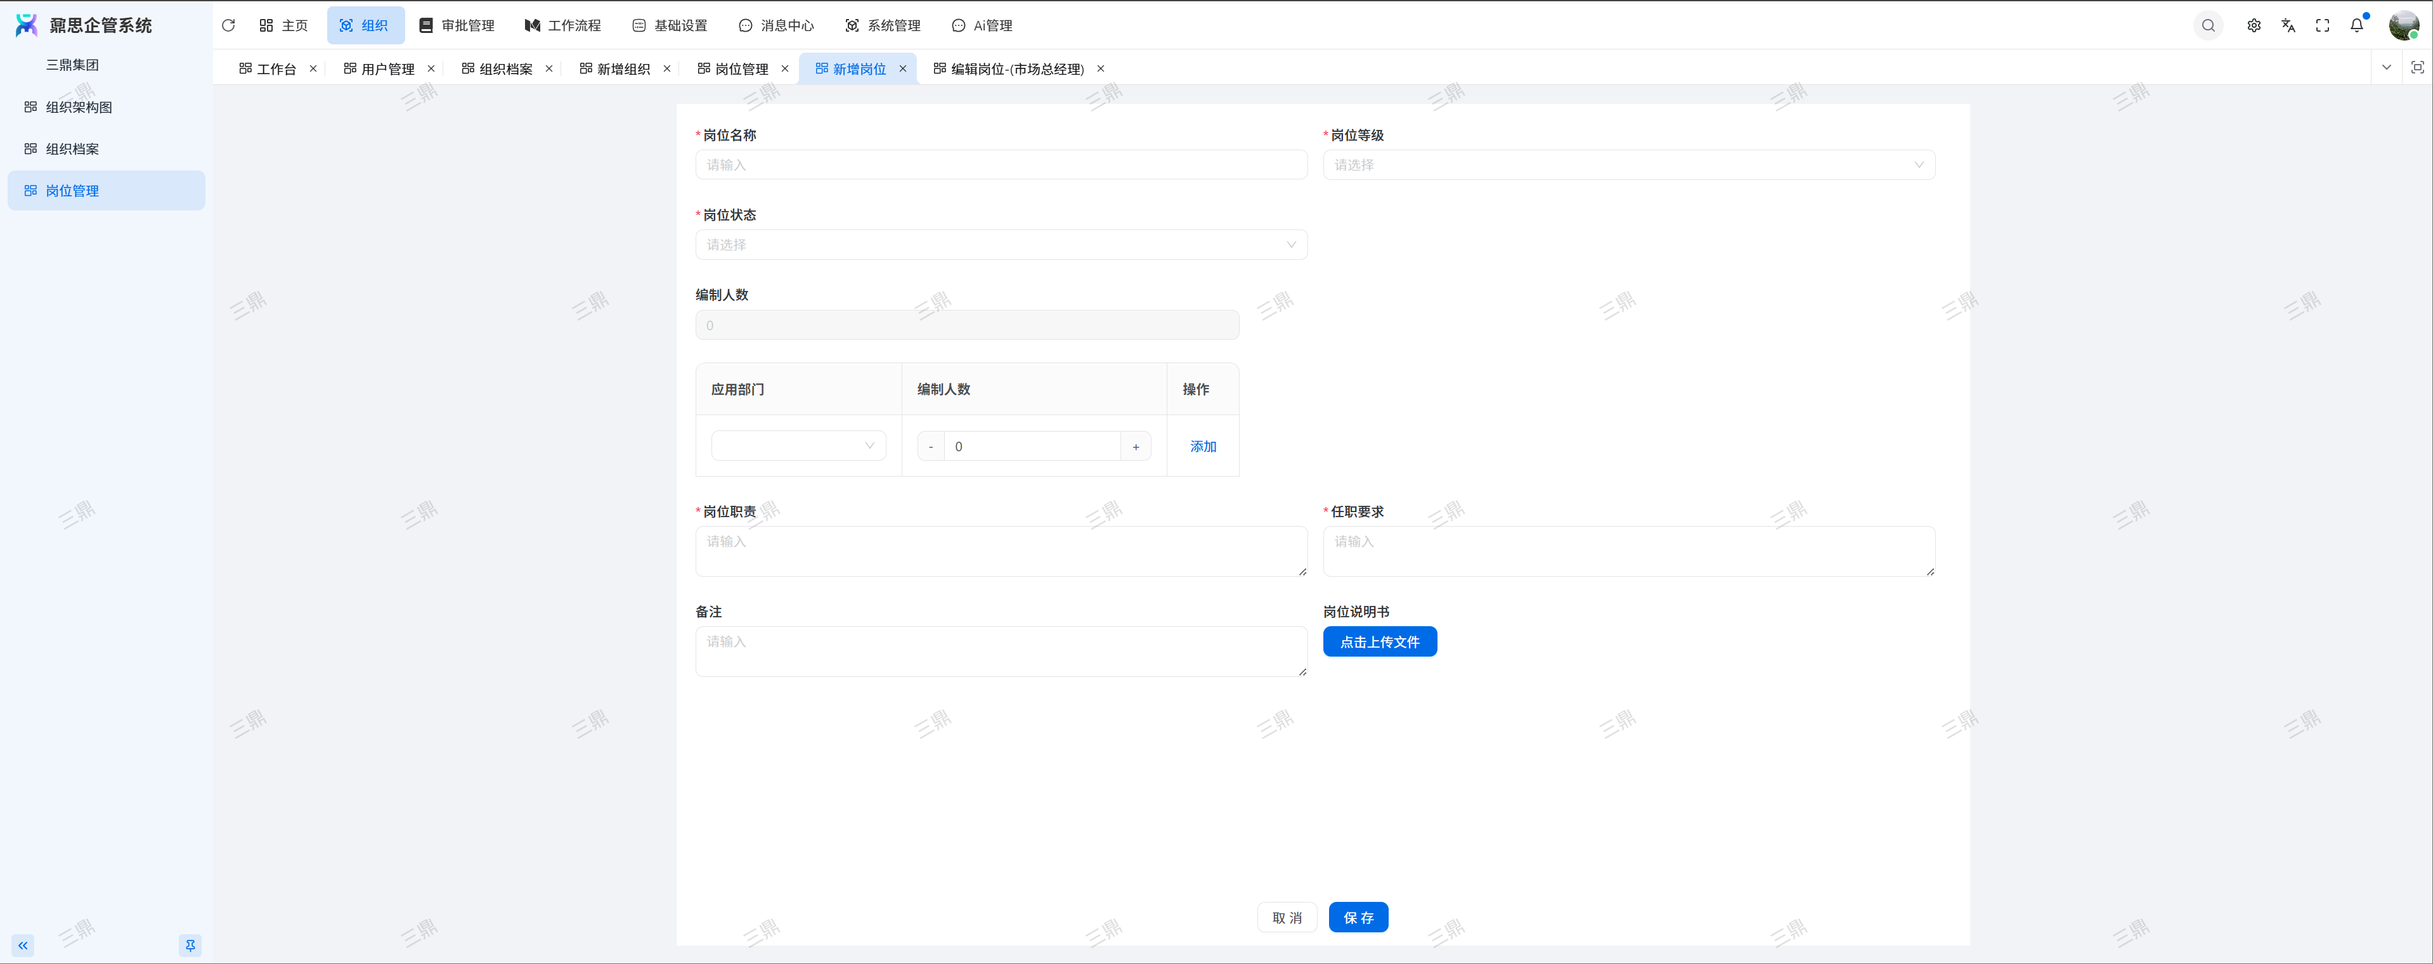The height and width of the screenshot is (964, 2433).
Task: Click the language translation icon
Action: 2288,25
